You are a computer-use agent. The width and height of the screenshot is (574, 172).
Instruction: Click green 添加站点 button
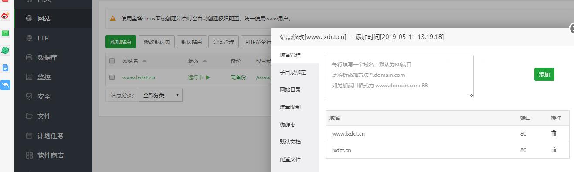point(121,42)
